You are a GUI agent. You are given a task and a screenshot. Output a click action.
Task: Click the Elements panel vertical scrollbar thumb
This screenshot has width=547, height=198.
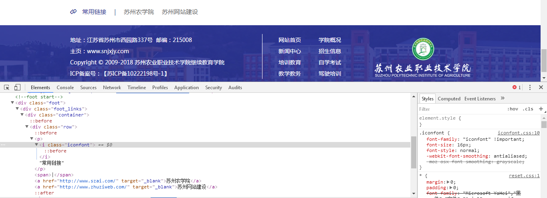pyautogui.click(x=414, y=152)
